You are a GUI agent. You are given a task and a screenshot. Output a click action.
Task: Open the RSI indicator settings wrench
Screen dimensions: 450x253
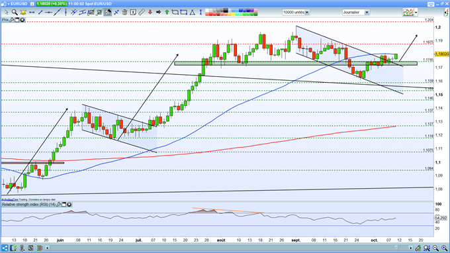58,205
